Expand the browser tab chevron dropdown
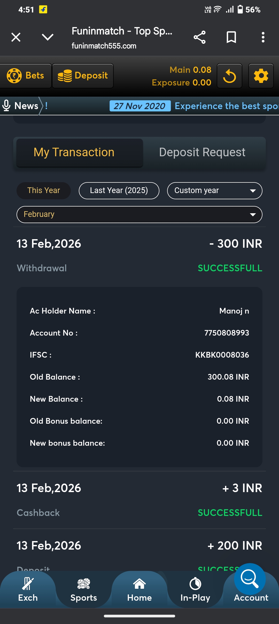Screen dimensions: 279x624 click(48, 37)
